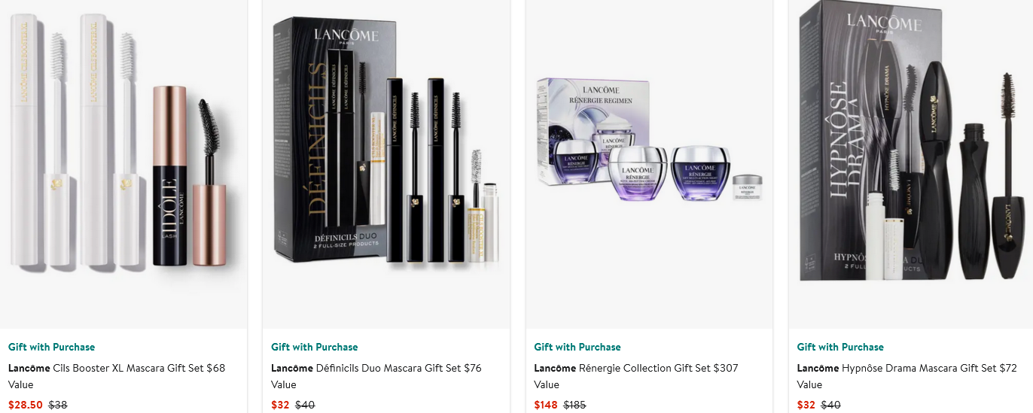Open Rénergie Collection gift set image

click(649, 164)
